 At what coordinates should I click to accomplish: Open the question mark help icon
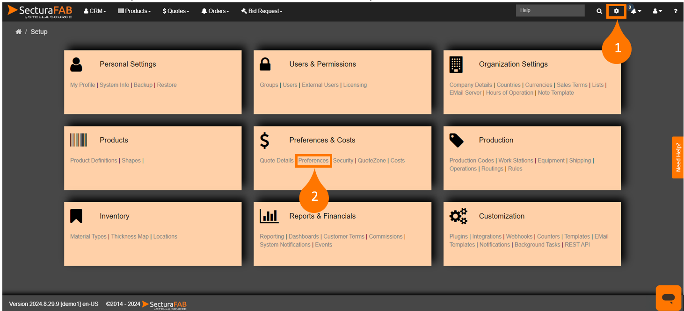click(675, 11)
